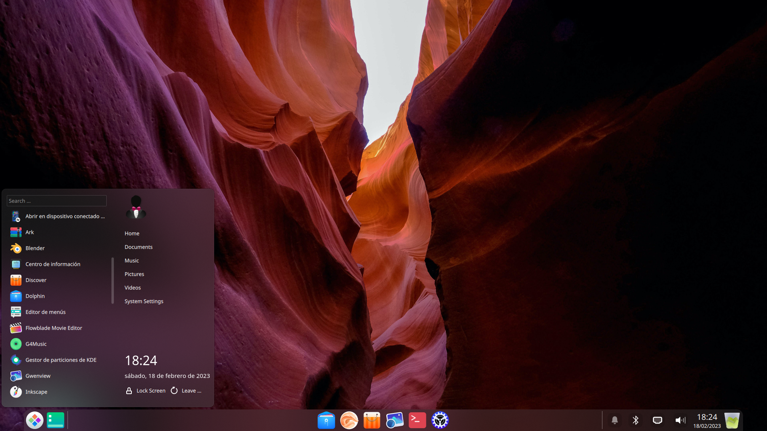Open System Settings from launcher list

(x=144, y=301)
